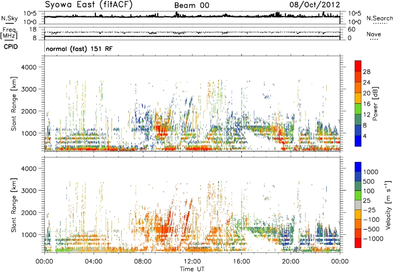Select the "N.Sky" legend label
The height and width of the screenshot is (272, 393).
point(9,18)
